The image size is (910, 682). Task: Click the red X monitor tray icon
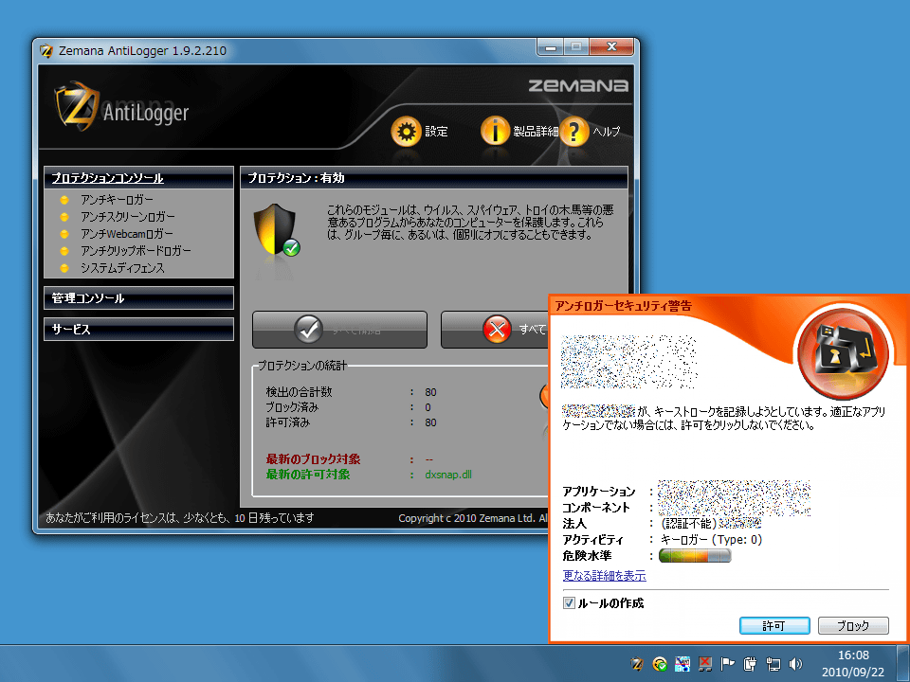coord(705,663)
